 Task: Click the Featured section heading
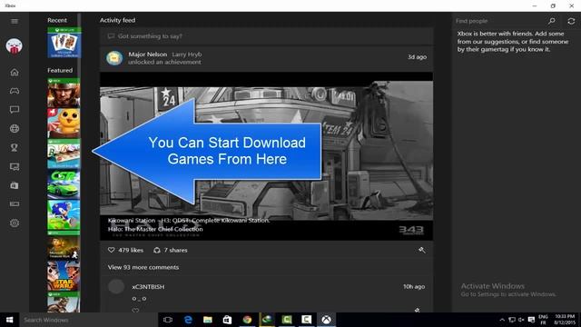pyautogui.click(x=60, y=70)
